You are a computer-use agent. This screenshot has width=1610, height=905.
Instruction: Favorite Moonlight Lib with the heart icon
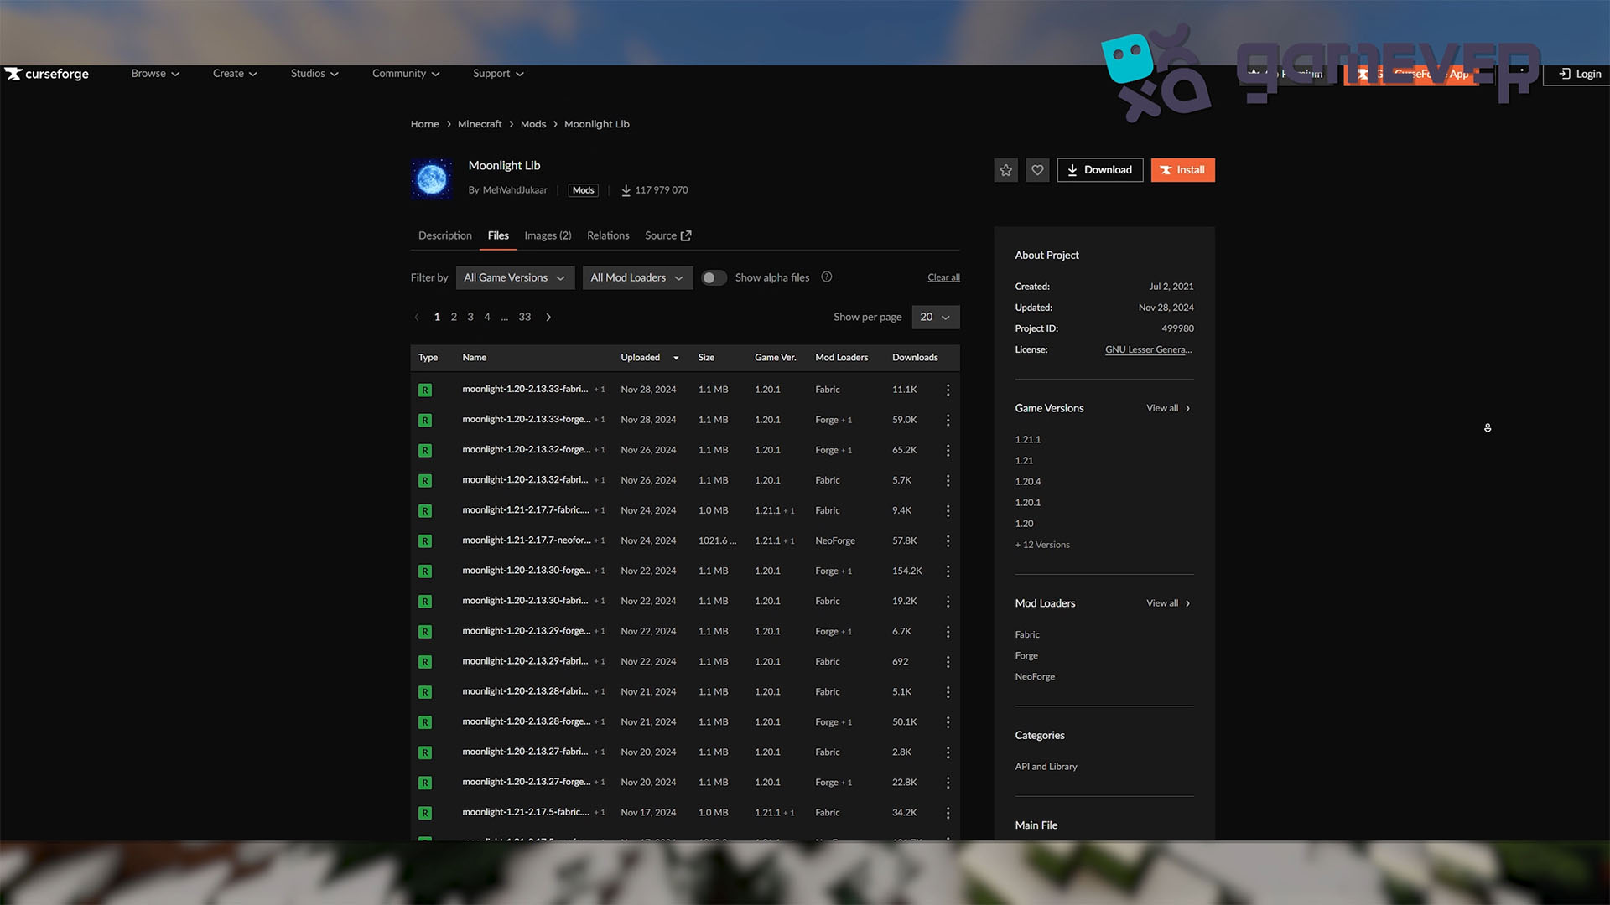click(1037, 169)
